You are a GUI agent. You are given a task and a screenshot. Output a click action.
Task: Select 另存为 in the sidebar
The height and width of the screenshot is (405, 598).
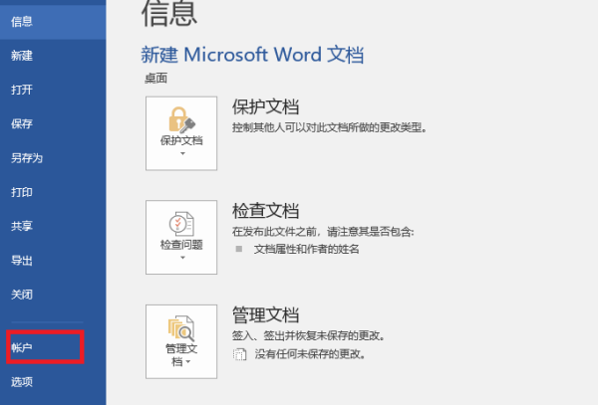tap(53, 158)
